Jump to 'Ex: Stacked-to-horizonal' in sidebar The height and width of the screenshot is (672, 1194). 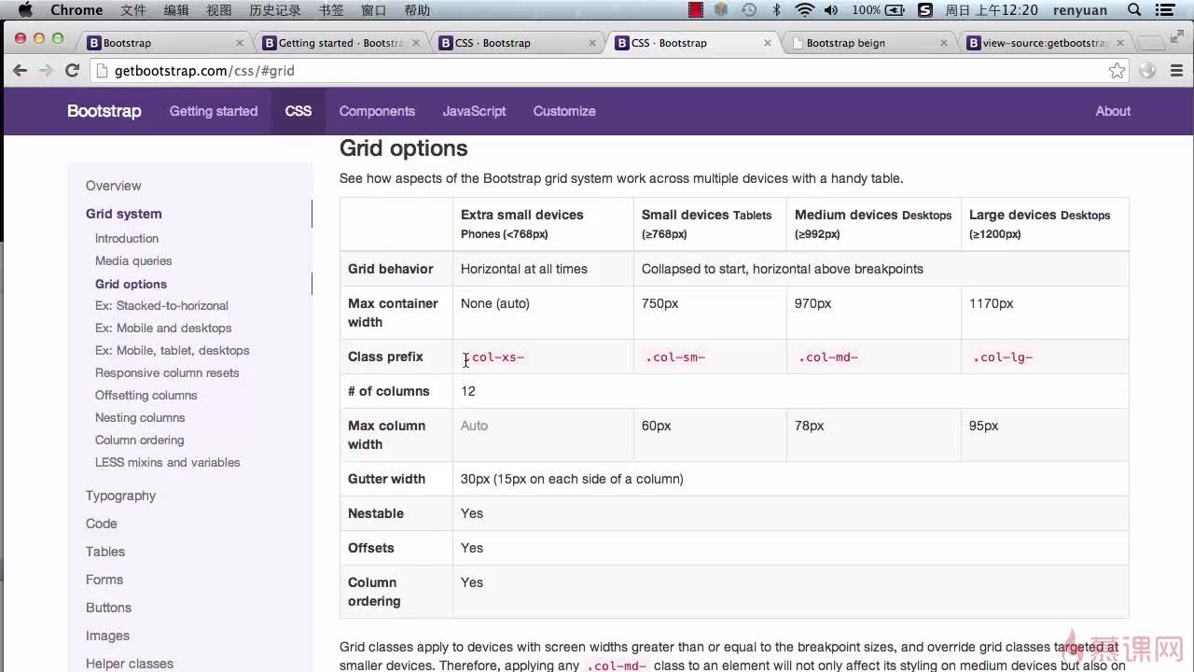[x=161, y=305]
